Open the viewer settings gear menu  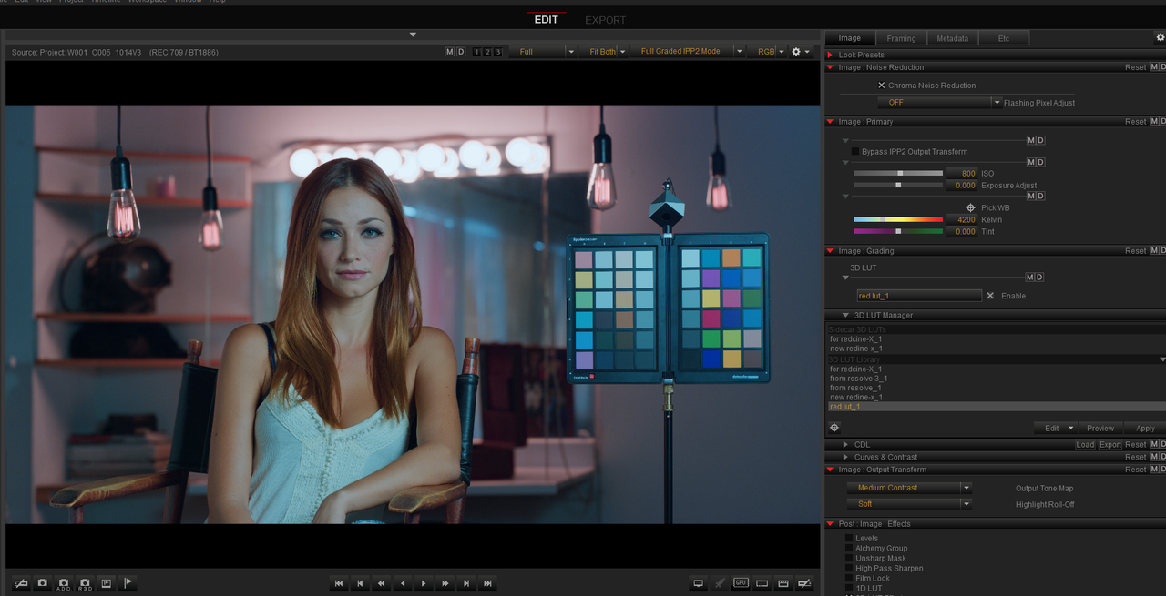(800, 52)
